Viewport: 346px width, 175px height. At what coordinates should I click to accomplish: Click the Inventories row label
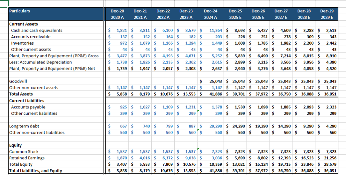[22, 43]
